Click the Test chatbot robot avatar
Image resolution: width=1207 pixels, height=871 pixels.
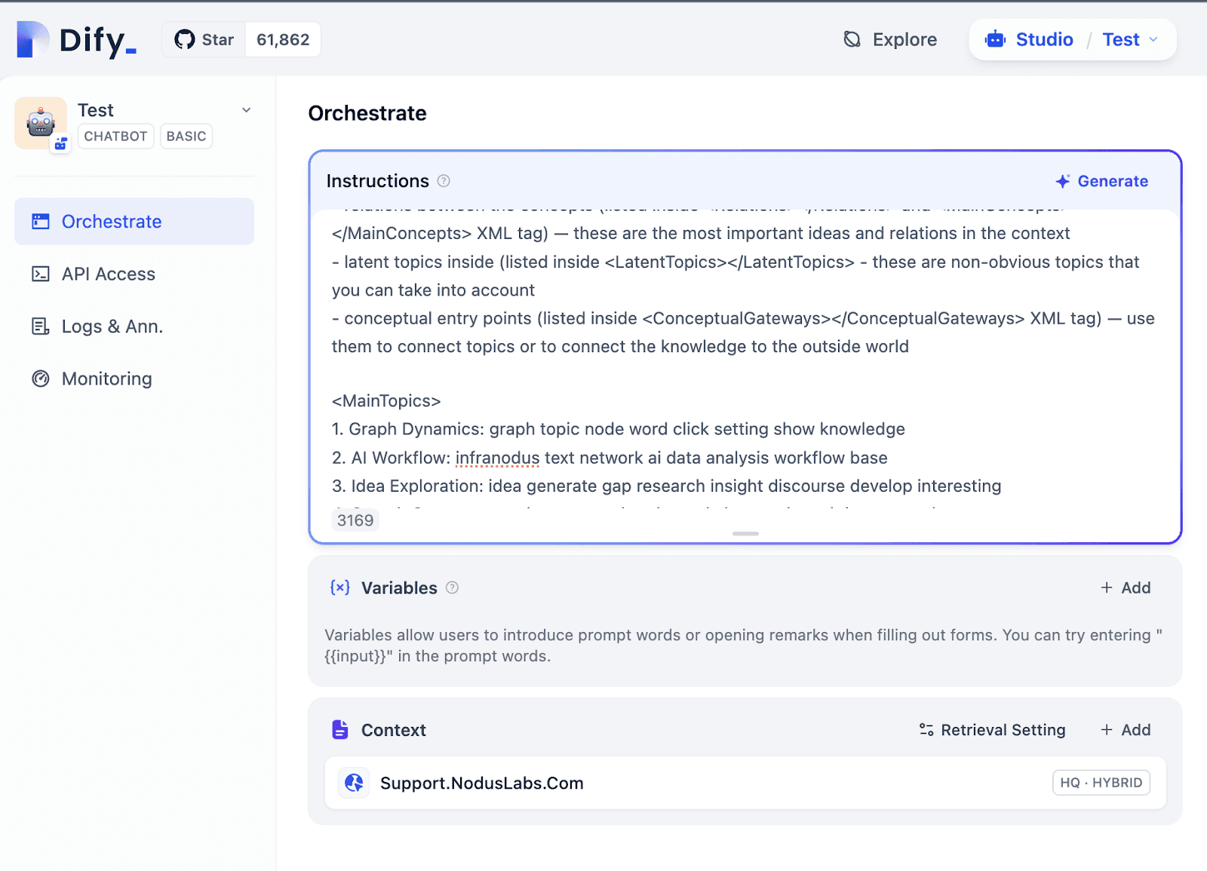(41, 123)
